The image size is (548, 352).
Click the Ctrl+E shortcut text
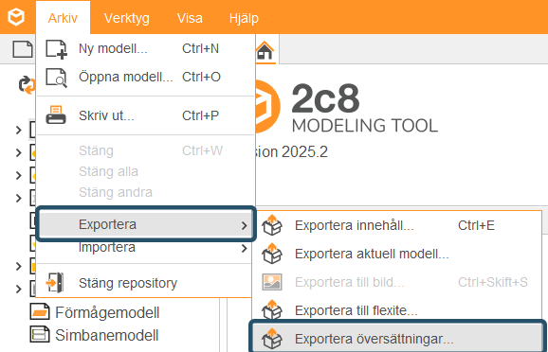[x=476, y=226]
